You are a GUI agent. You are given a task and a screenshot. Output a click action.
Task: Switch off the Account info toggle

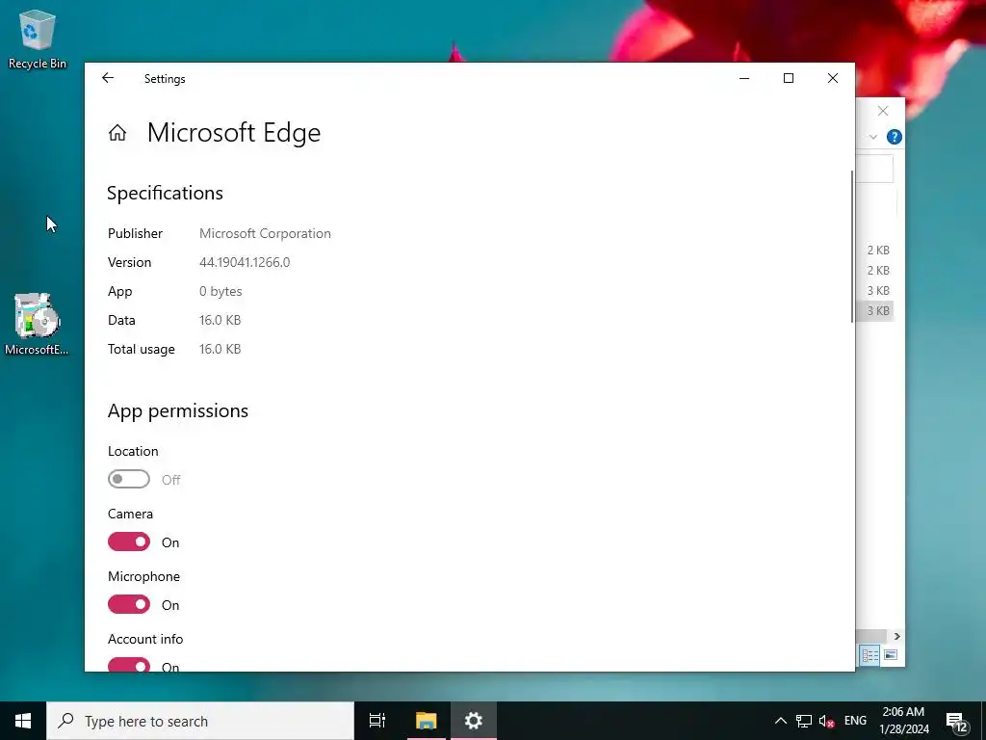[x=128, y=665]
